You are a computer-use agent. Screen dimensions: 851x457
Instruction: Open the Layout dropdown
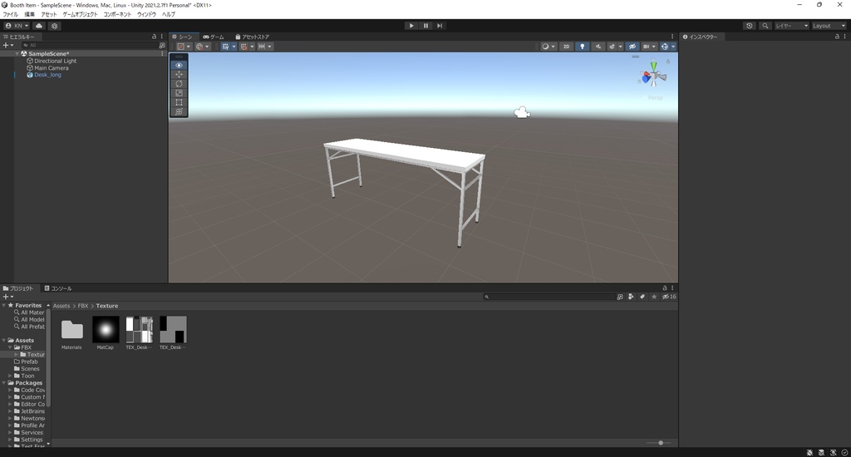(829, 26)
